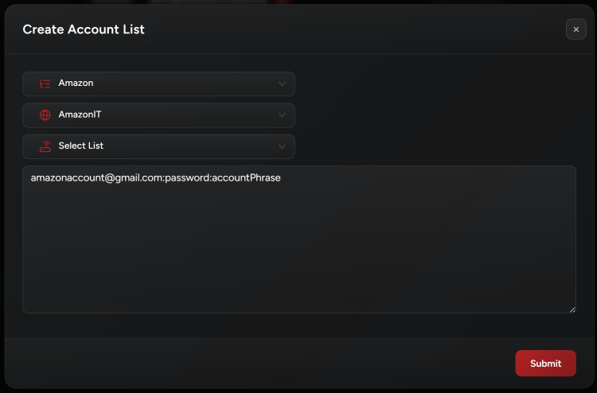
Task: Click the word password in the textarea
Action: coord(187,178)
